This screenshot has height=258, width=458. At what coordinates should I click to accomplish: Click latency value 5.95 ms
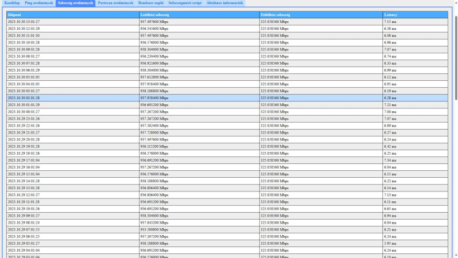[x=390, y=243]
